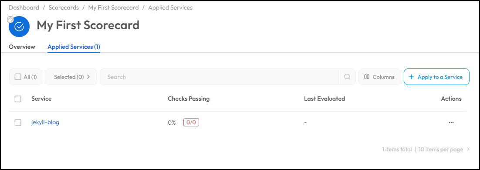This screenshot has height=170, width=480.
Task: Click the next page arrow in pagination
Action: pos(468,150)
